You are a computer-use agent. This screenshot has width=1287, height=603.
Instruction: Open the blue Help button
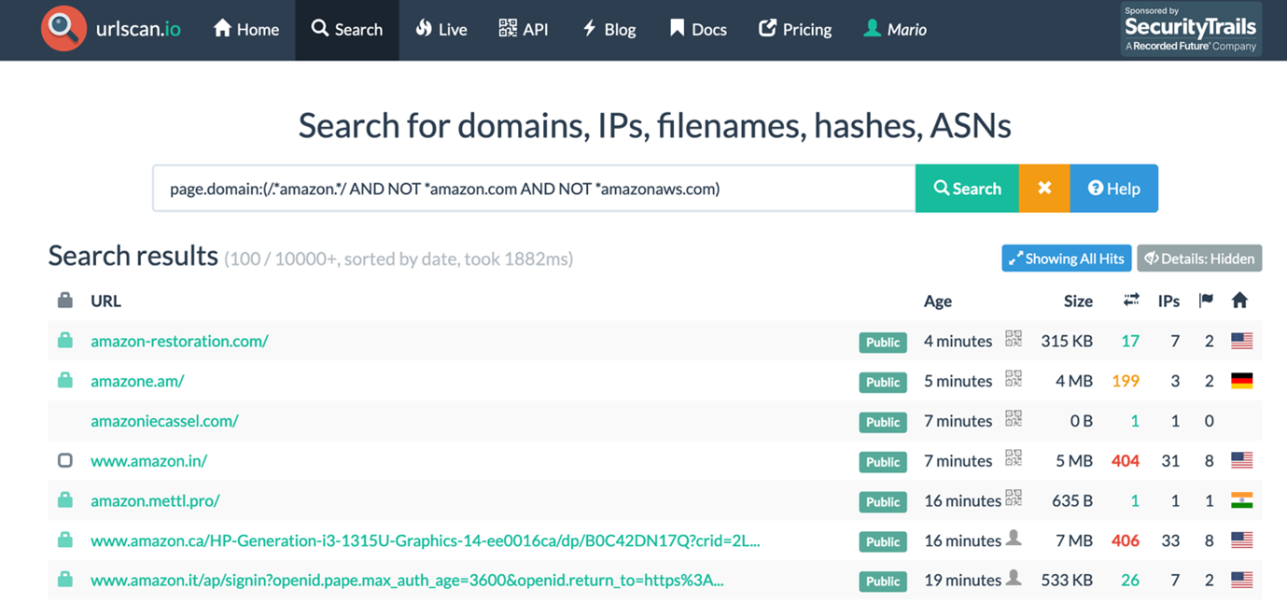pyautogui.click(x=1114, y=189)
